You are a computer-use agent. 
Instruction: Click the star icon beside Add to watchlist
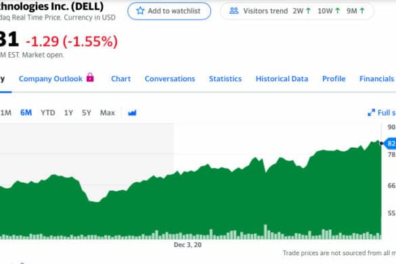coord(140,11)
